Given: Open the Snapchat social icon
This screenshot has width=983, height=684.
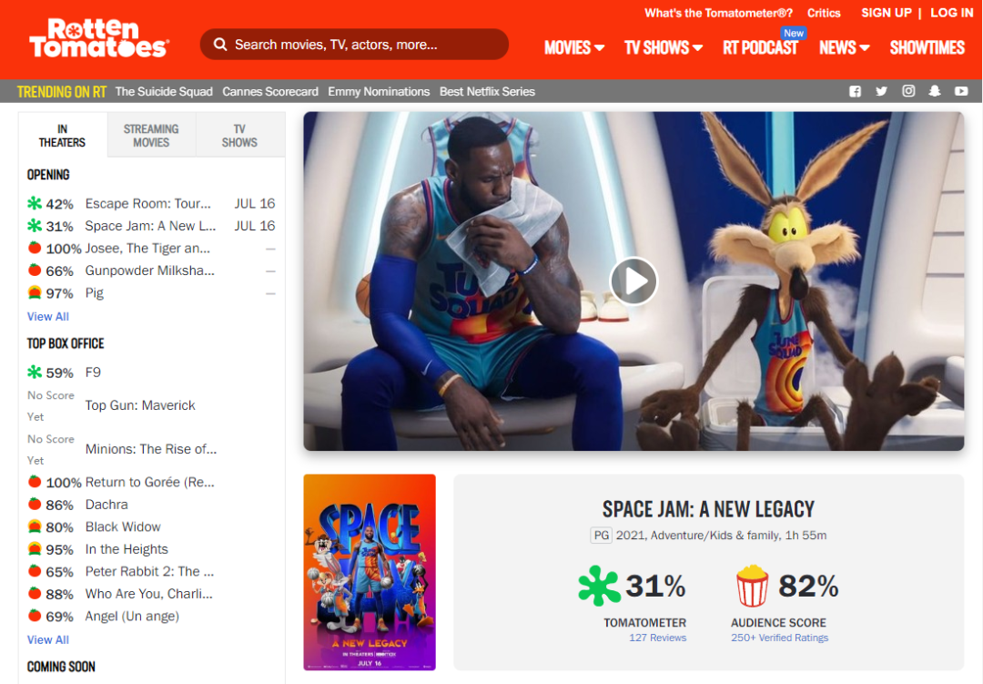Looking at the screenshot, I should click(935, 91).
